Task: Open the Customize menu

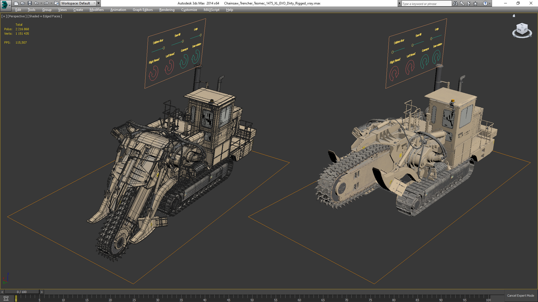Action: coord(189,10)
